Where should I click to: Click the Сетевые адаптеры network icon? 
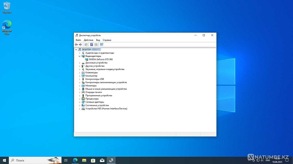[x=83, y=102]
